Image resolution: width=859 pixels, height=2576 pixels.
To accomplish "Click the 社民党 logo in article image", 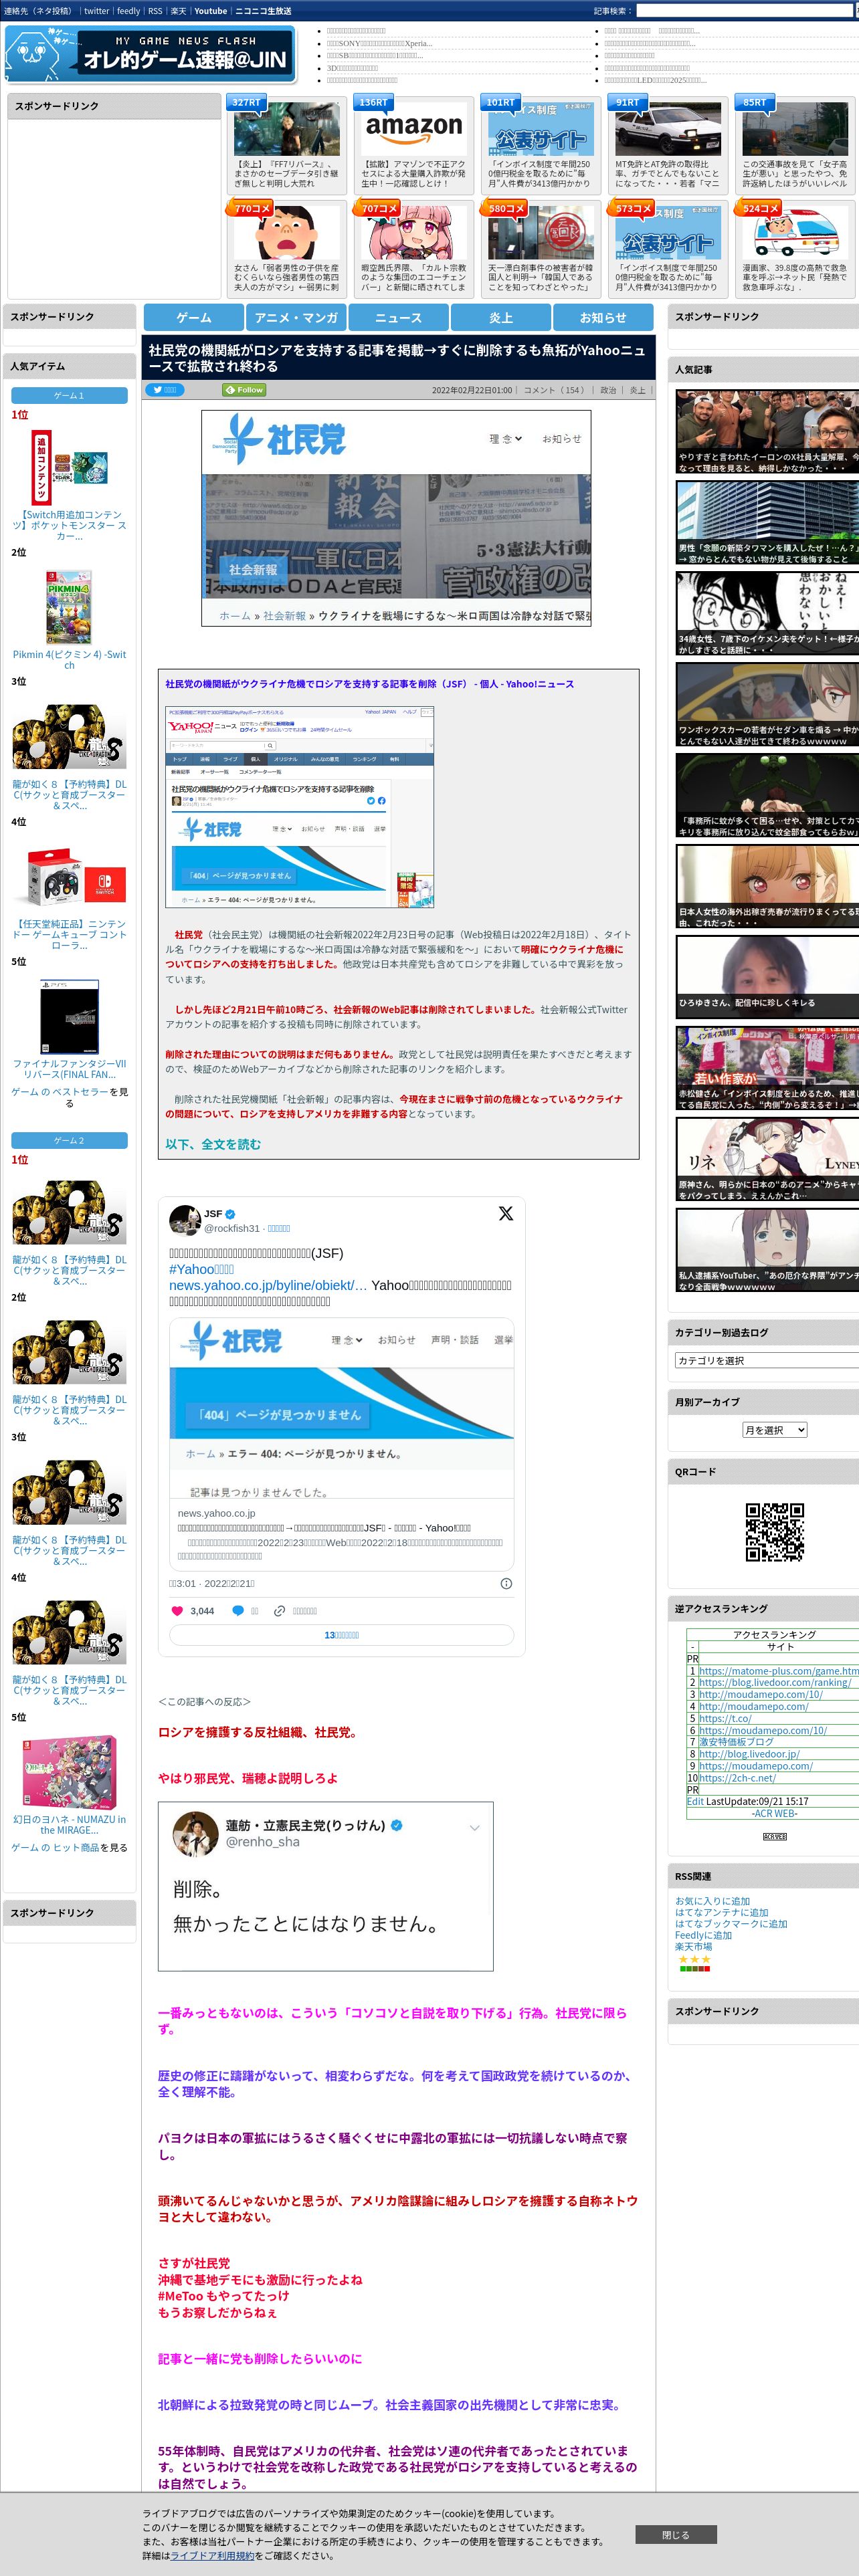I will pyautogui.click(x=278, y=439).
